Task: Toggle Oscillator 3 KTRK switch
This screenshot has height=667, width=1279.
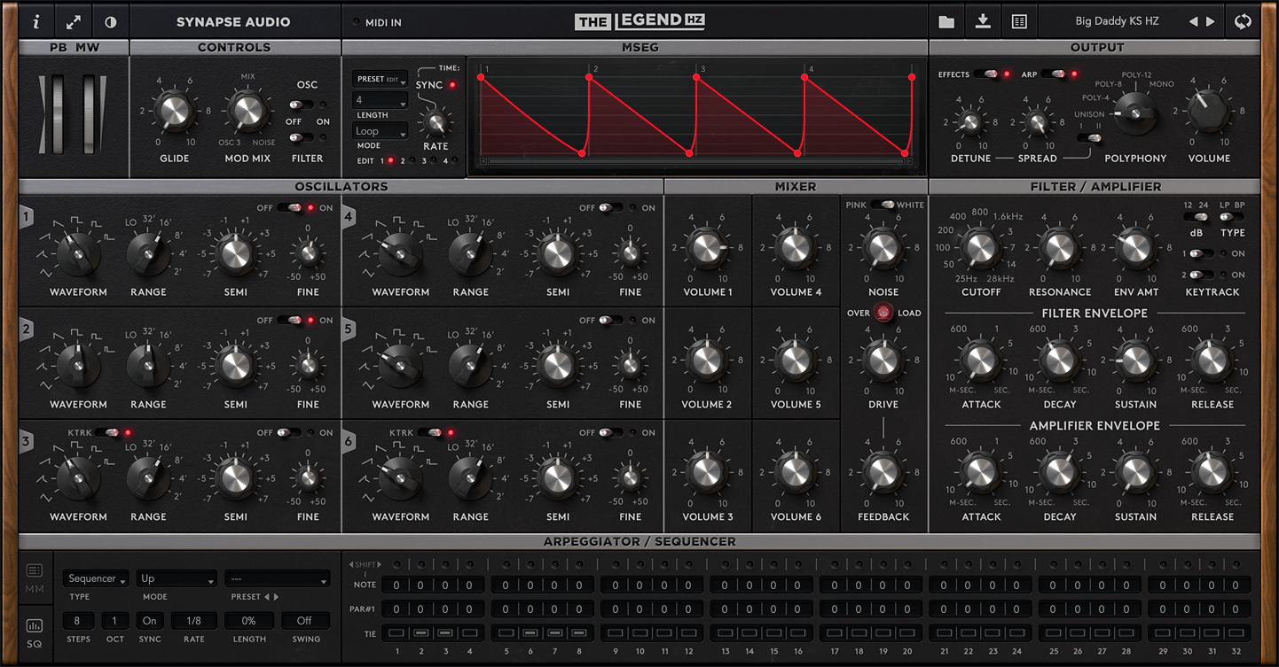Action: [108, 433]
